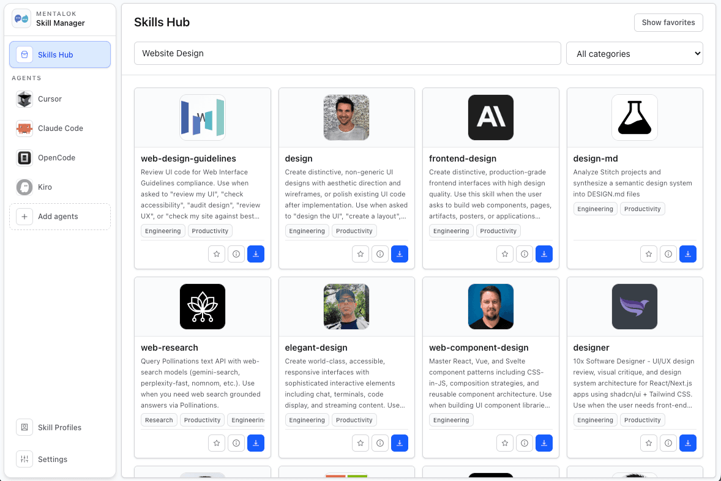Select the OpenCode agent
Image resolution: width=721 pixels, height=481 pixels.
60,158
